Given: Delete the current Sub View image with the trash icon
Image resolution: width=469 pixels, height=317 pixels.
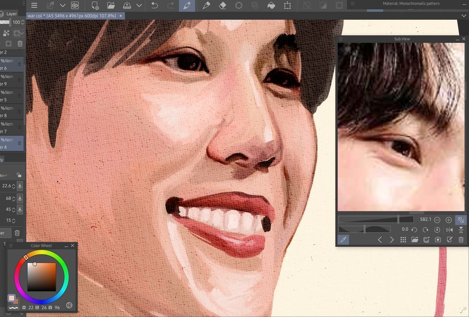Looking at the screenshot, I should click(x=461, y=239).
